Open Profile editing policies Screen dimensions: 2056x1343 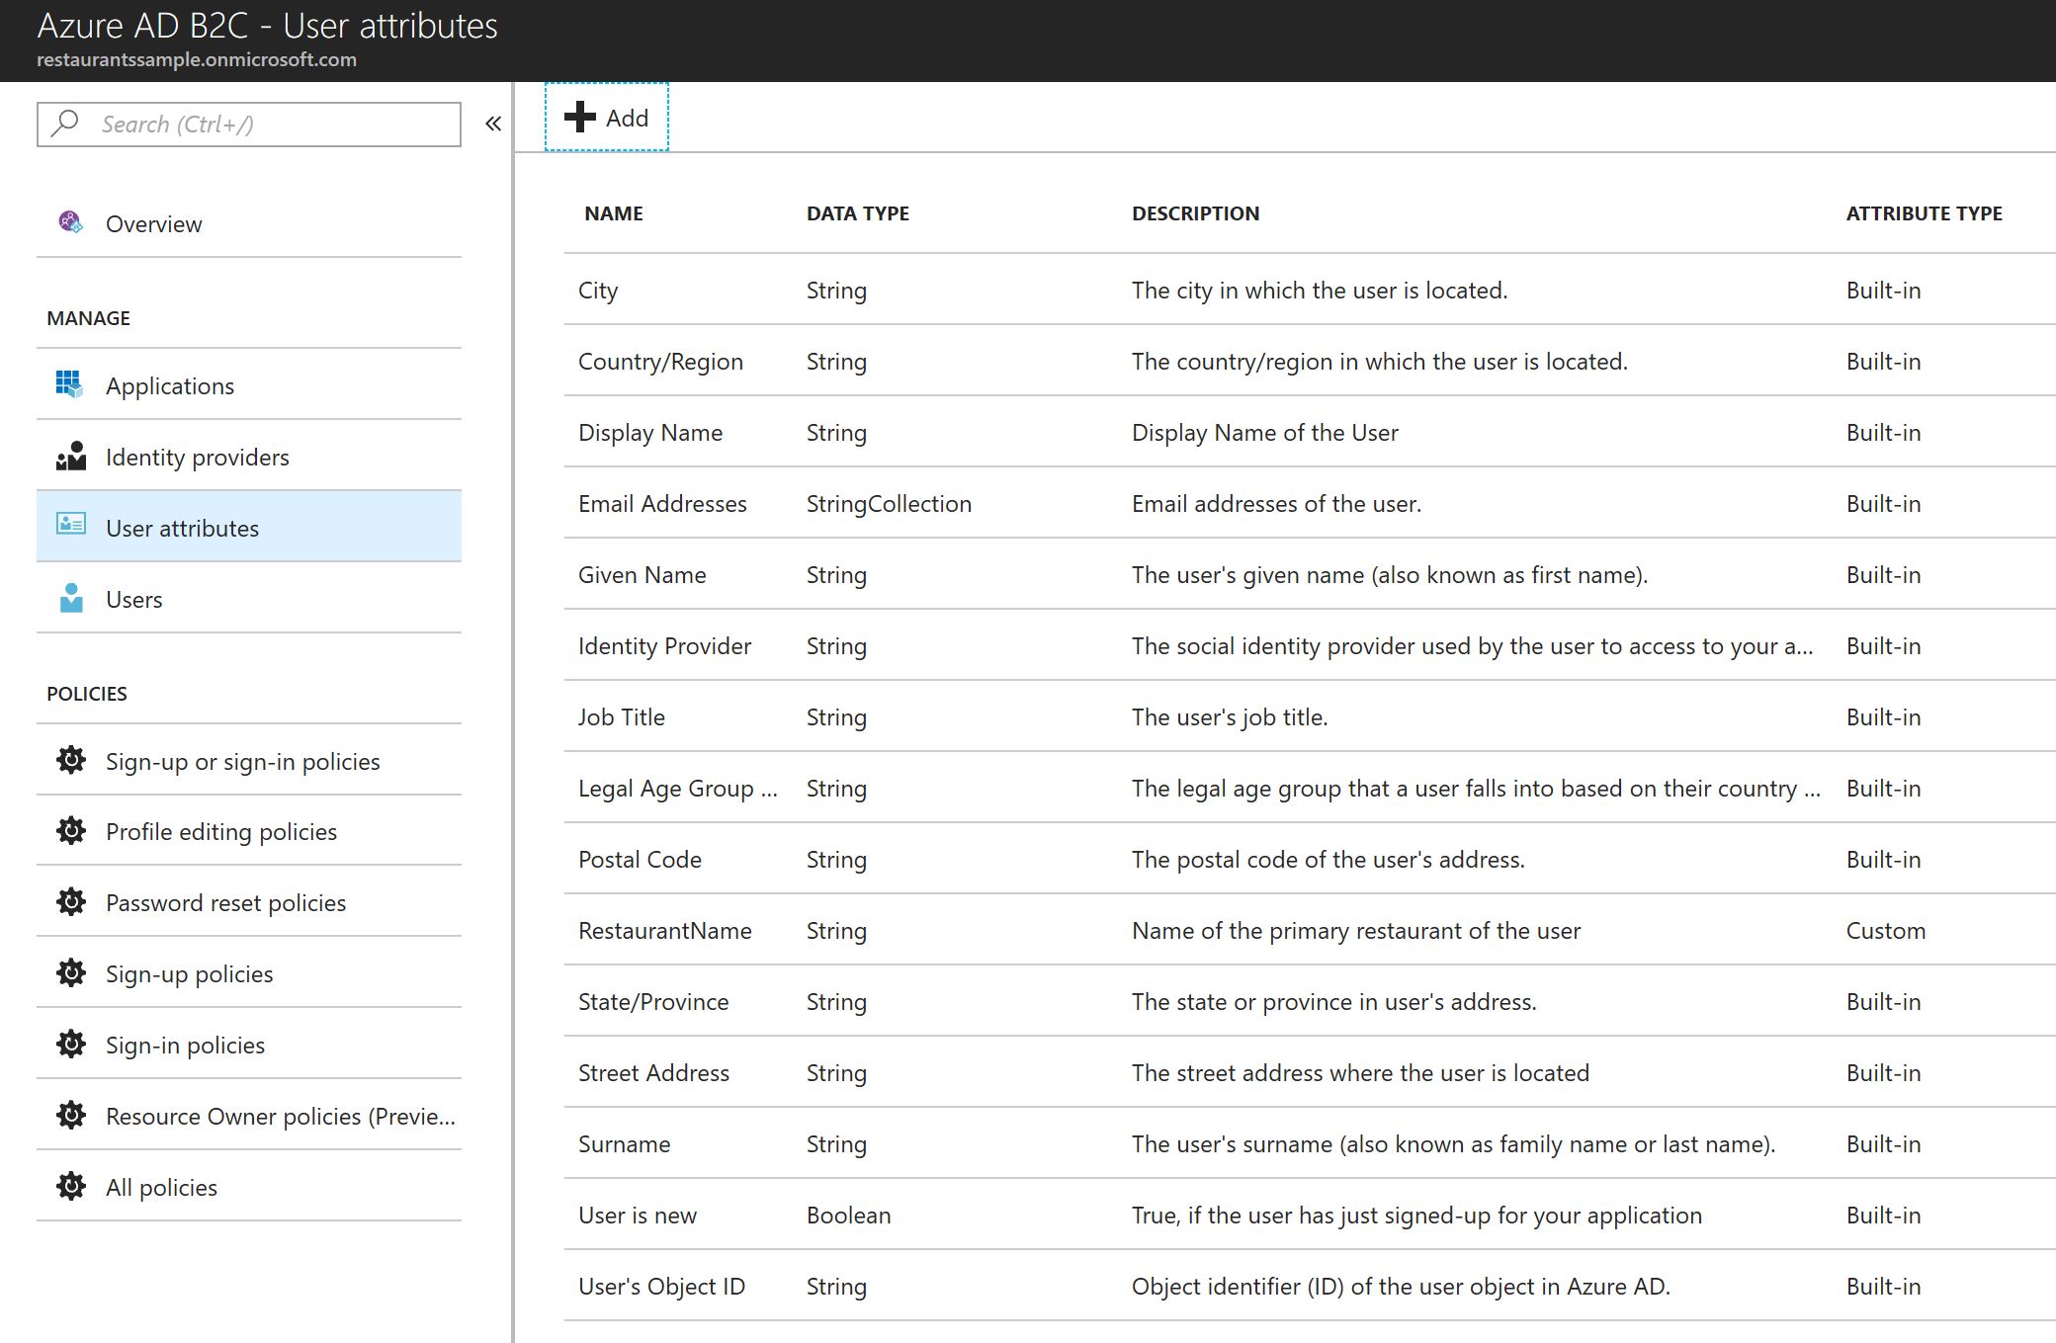click(249, 831)
